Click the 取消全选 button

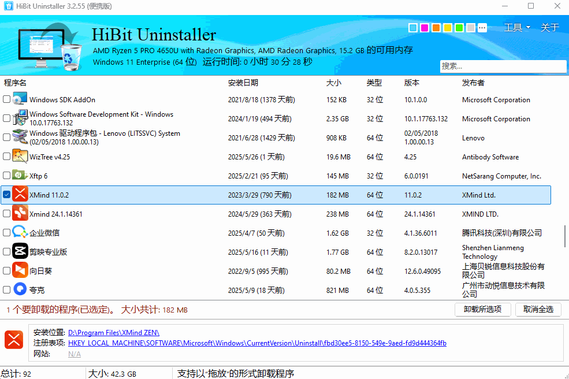pyautogui.click(x=538, y=309)
